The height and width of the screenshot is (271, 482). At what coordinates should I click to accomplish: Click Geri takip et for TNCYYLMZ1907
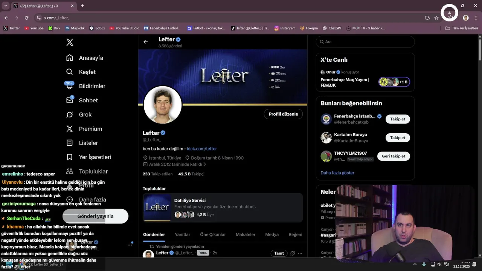[x=394, y=156]
